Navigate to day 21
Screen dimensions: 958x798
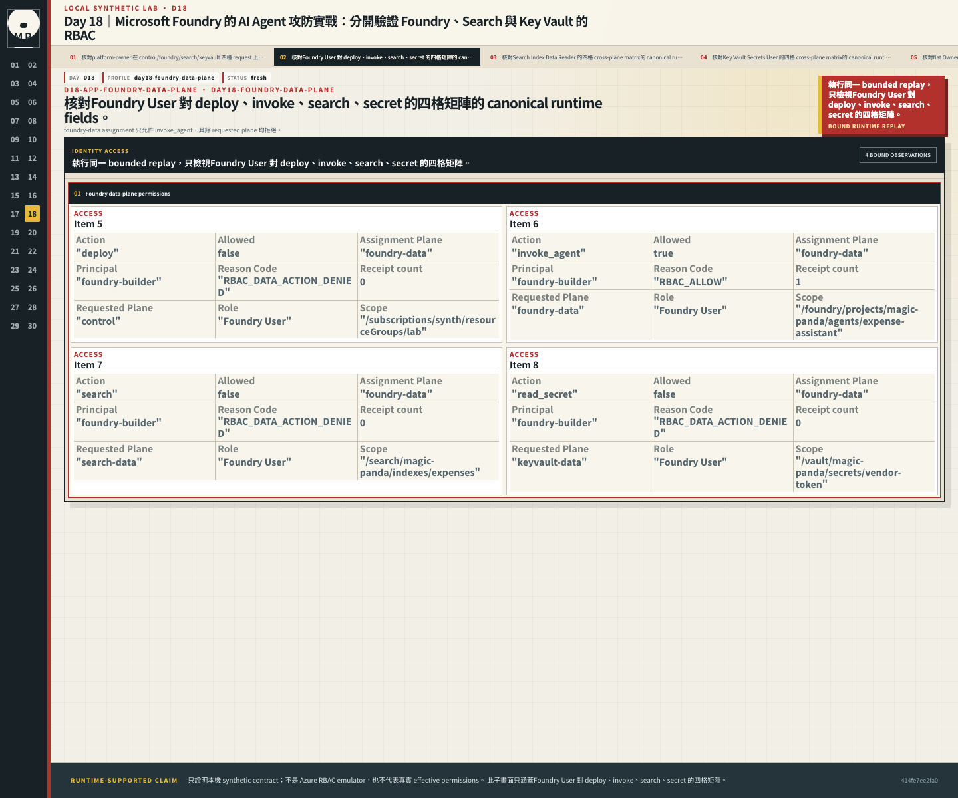coord(15,251)
